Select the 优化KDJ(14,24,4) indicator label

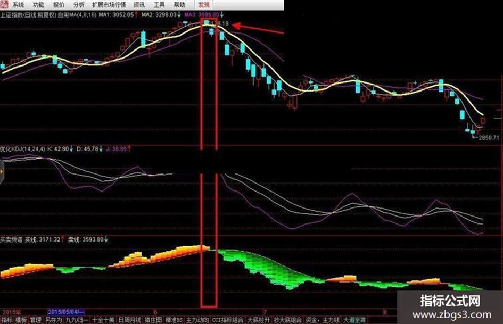tap(22, 149)
